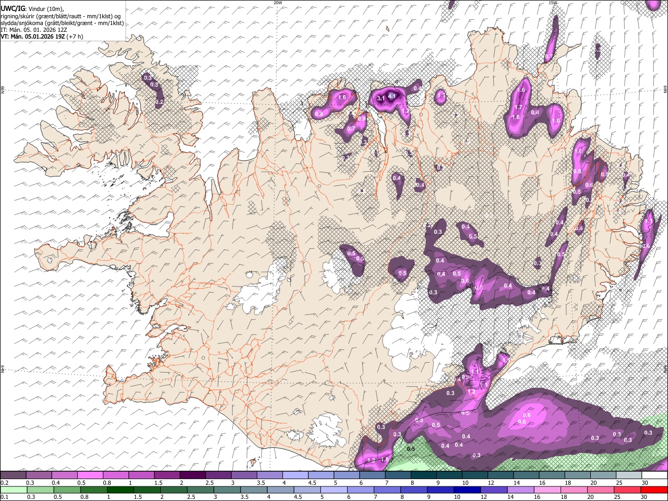Click the '3.1' snowfall value on the map

[x=380, y=98]
